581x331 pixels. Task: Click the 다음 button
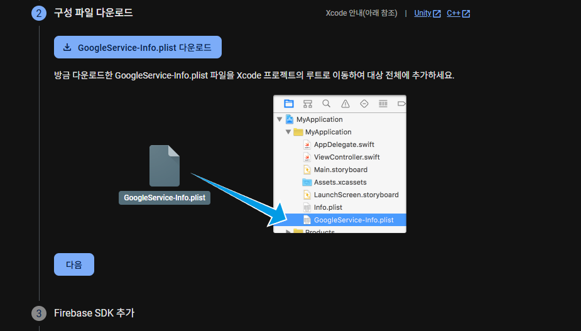[x=74, y=264]
